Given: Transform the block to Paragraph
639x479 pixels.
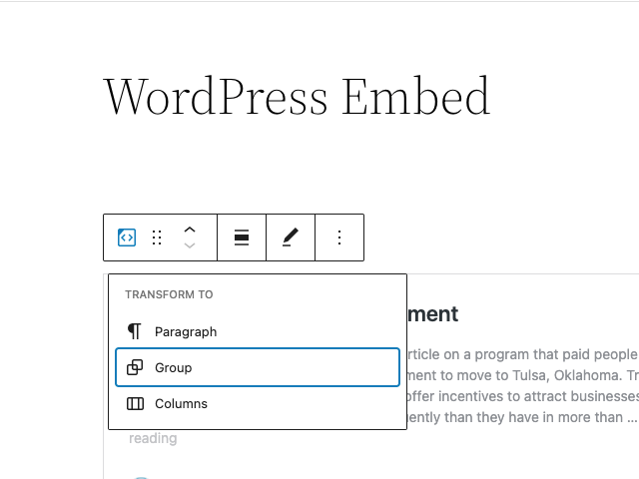Looking at the screenshot, I should tap(258, 331).
